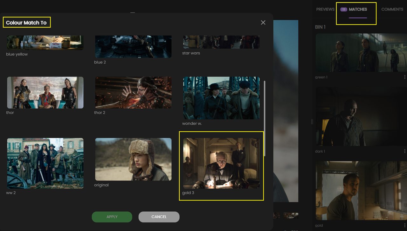Pick the wonder w. reference thumbnail
This screenshot has height=231, width=407.
221,98
